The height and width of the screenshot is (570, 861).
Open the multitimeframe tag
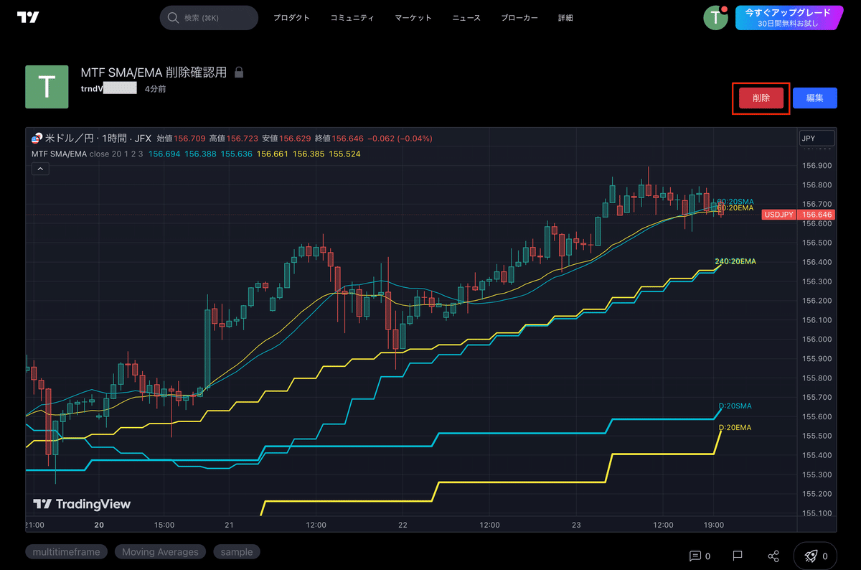67,552
